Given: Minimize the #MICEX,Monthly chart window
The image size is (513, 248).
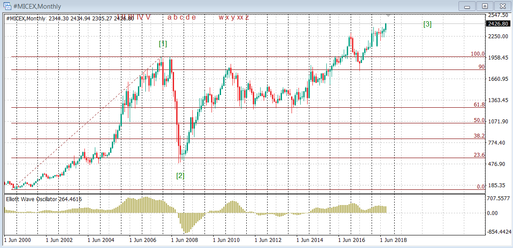Looking at the screenshot, I should pos(467,6).
